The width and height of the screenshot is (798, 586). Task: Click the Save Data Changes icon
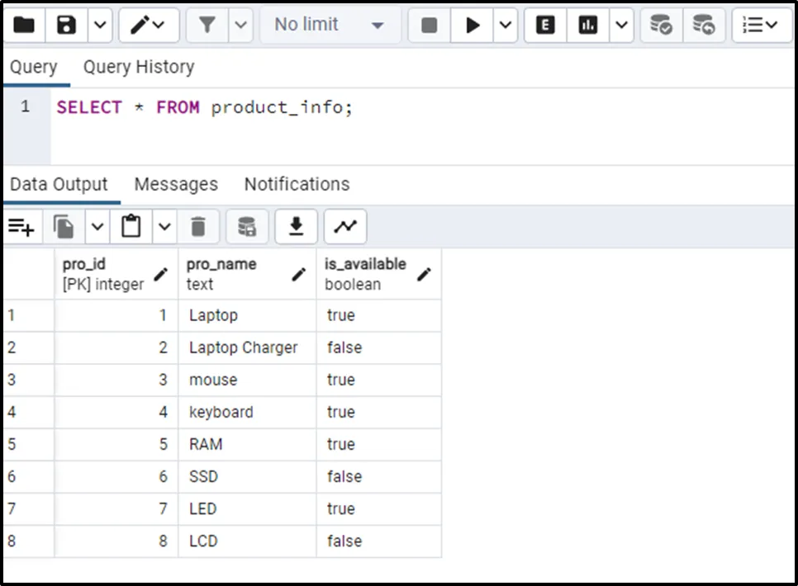tap(246, 226)
